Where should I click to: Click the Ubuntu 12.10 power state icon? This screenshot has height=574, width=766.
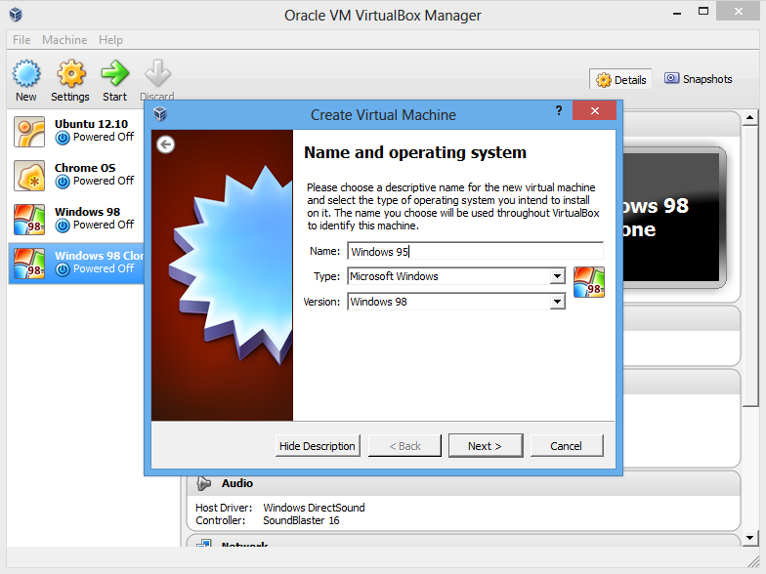(x=63, y=138)
